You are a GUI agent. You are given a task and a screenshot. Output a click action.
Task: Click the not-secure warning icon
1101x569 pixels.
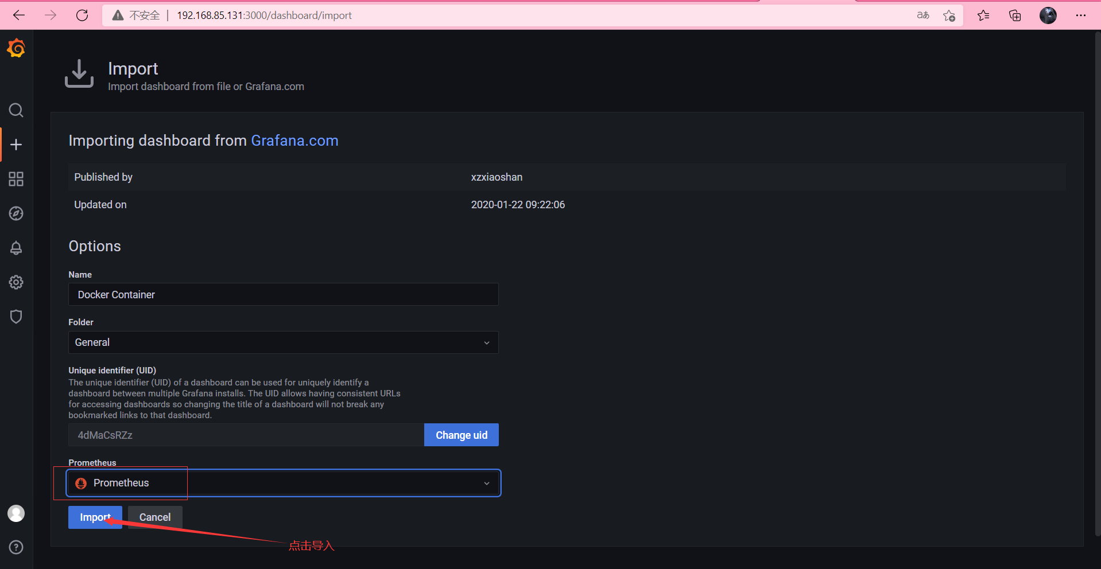118,15
